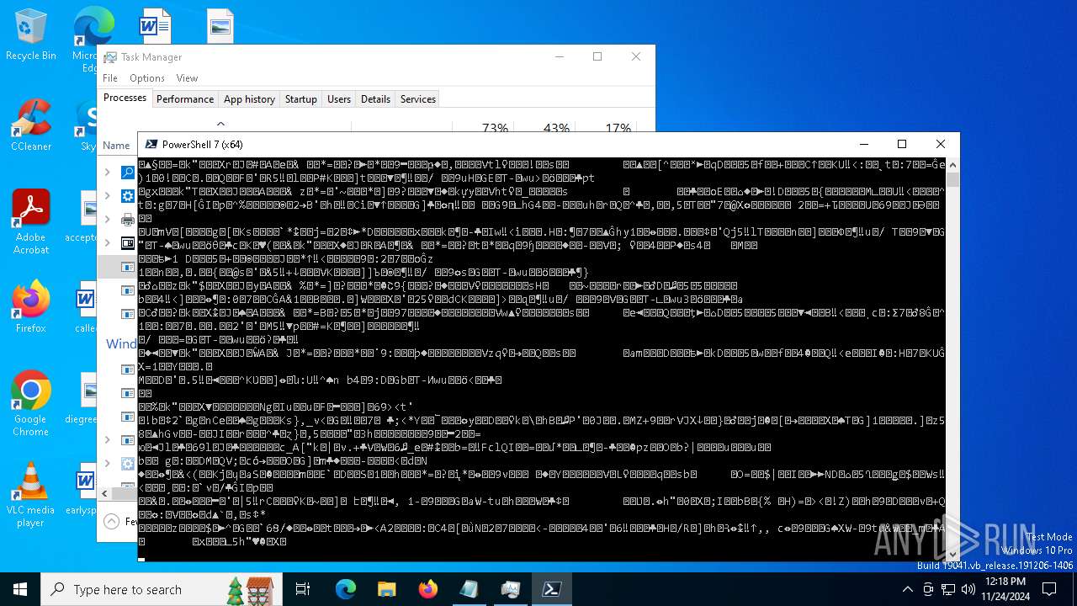Open VLC media player desktop shortcut

31,494
